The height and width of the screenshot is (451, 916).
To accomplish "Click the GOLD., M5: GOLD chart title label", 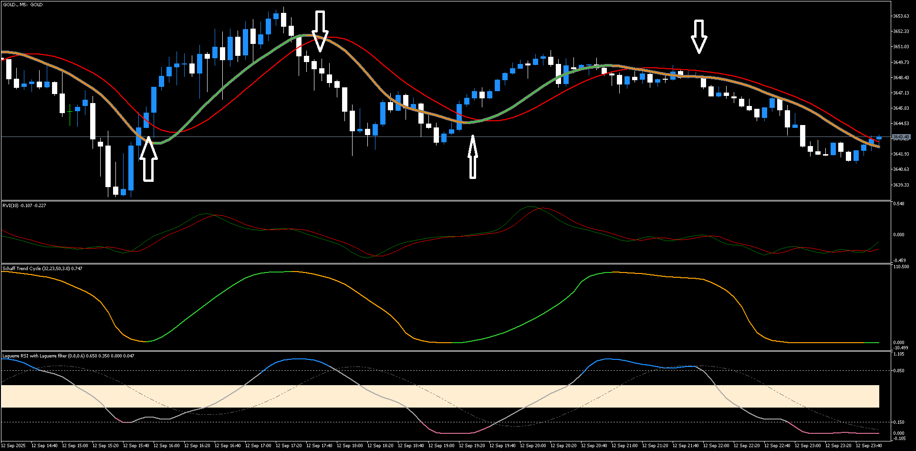I will coord(22,4).
